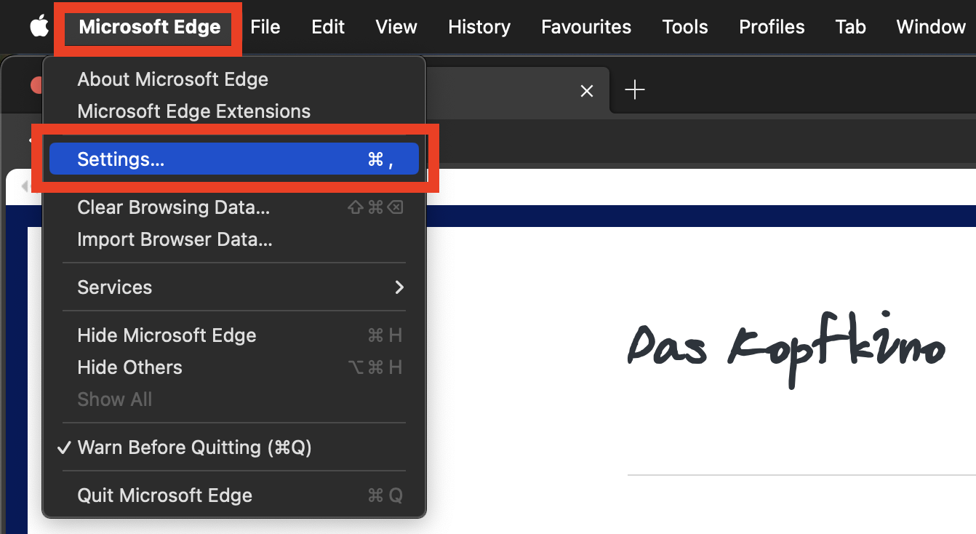
Task: Open the History menu
Action: 479,27
